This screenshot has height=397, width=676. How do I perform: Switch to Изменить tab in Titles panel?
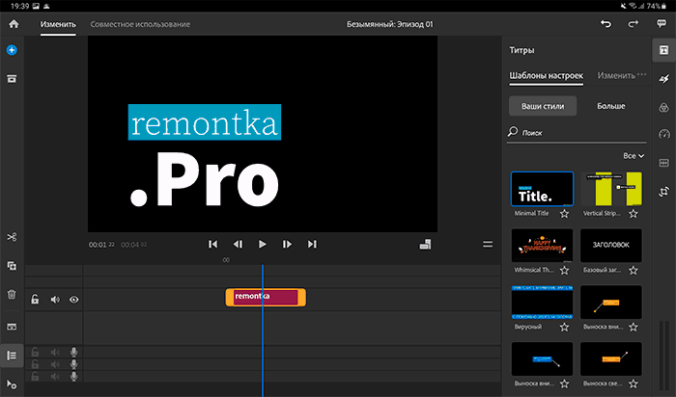coord(616,76)
